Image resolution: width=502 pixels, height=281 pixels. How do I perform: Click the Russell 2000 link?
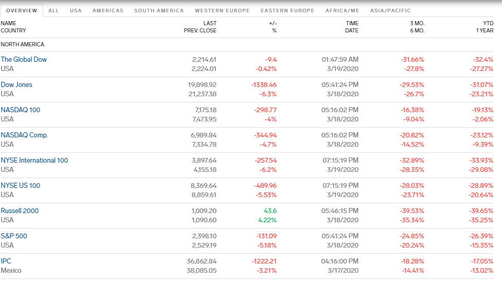click(x=20, y=211)
